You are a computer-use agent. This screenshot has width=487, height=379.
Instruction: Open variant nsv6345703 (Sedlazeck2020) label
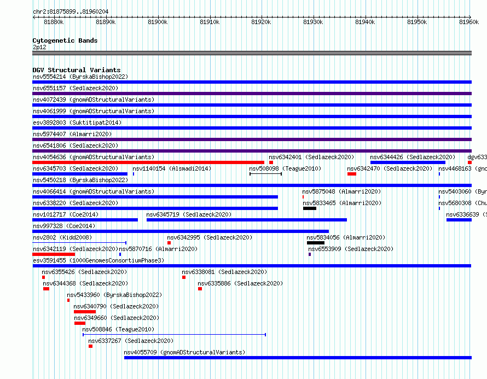pyautogui.click(x=76, y=168)
